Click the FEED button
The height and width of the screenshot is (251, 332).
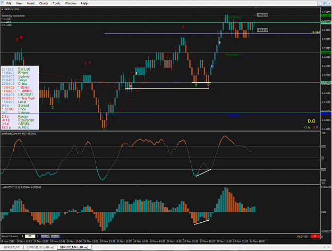(x=45, y=236)
